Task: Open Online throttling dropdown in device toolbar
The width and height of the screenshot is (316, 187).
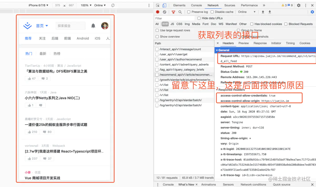Action: [x=100, y=5]
